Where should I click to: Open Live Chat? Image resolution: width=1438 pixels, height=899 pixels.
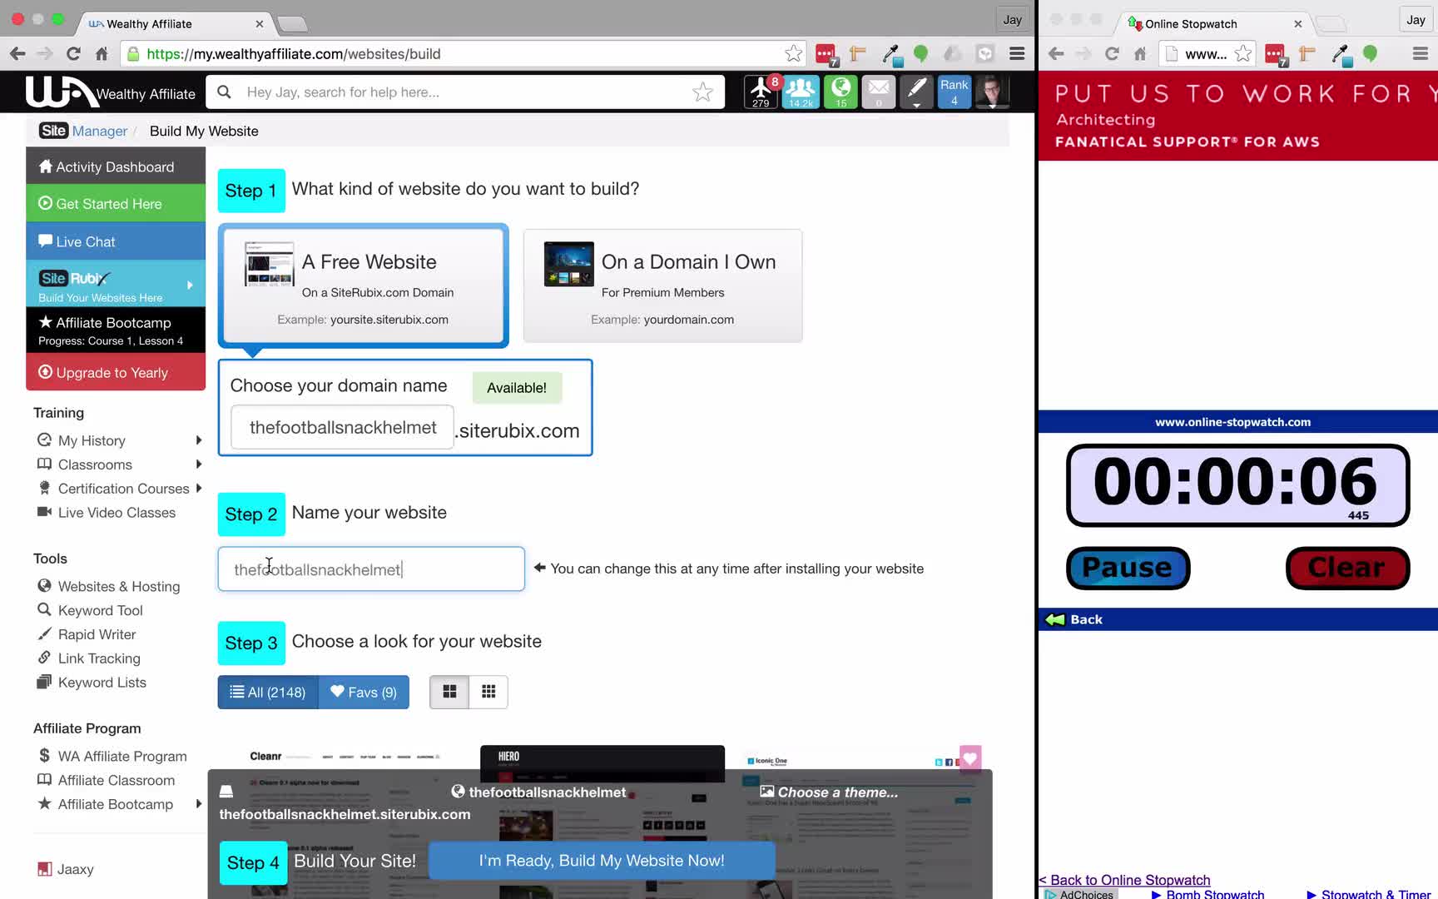pyautogui.click(x=116, y=242)
